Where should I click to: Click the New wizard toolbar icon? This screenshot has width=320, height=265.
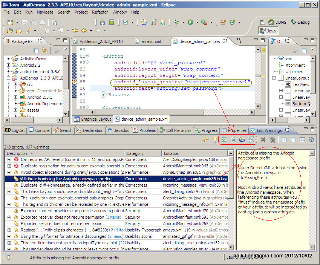point(10,22)
